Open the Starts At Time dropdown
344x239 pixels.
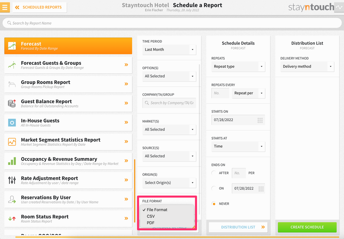coord(238,146)
